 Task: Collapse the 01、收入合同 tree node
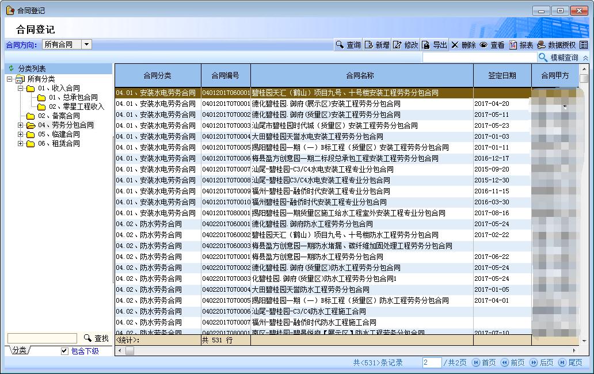(x=21, y=88)
